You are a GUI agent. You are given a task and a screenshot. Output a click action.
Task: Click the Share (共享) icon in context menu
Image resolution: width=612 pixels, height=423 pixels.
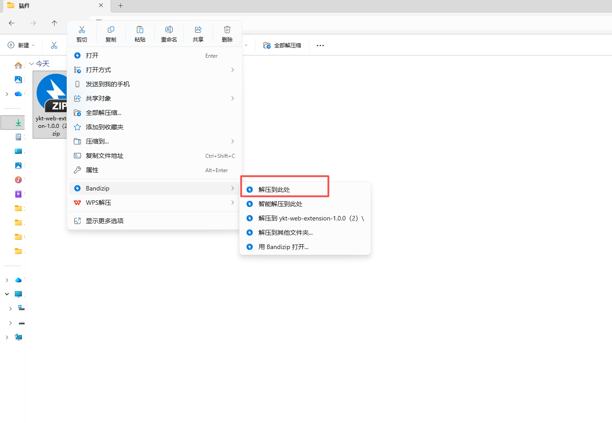pyautogui.click(x=198, y=30)
